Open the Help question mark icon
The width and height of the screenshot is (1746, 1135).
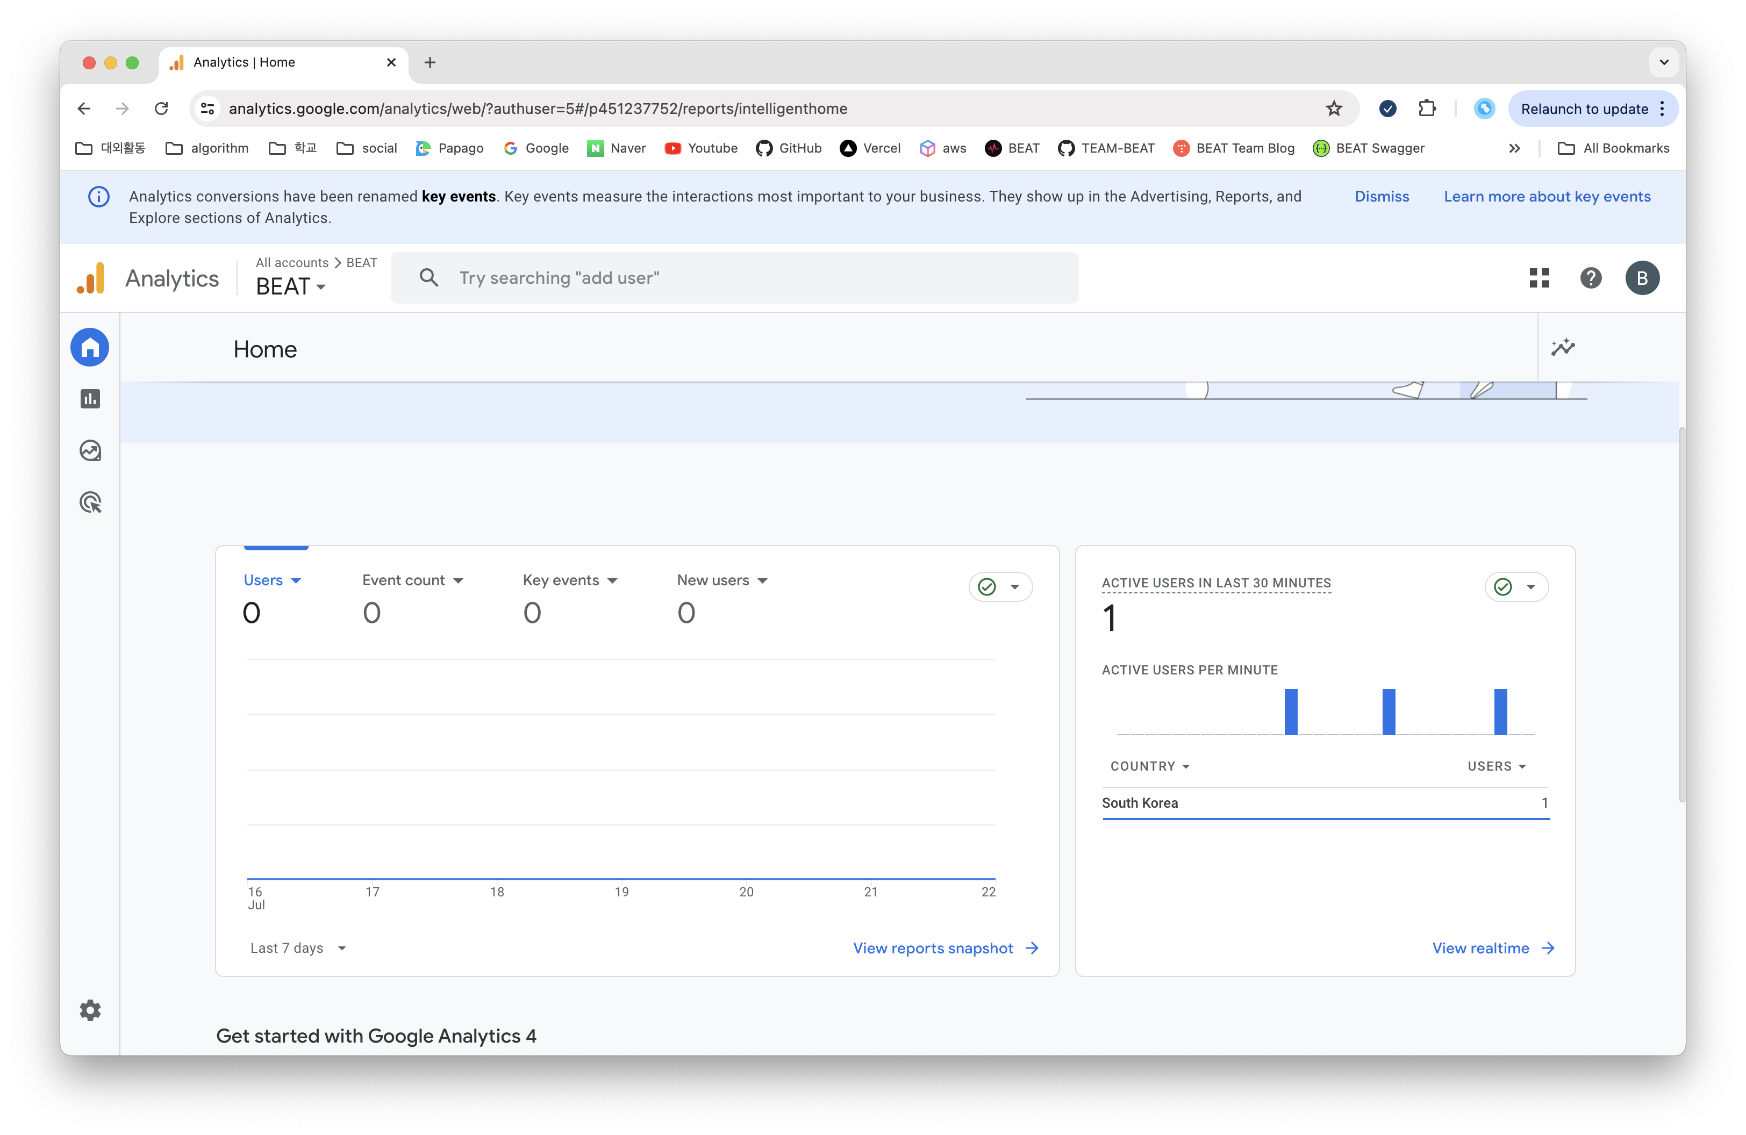(1591, 278)
